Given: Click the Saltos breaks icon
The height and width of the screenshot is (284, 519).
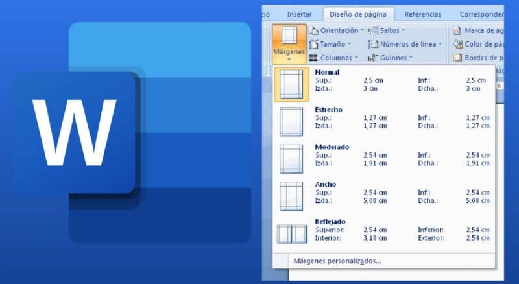Looking at the screenshot, I should 374,30.
